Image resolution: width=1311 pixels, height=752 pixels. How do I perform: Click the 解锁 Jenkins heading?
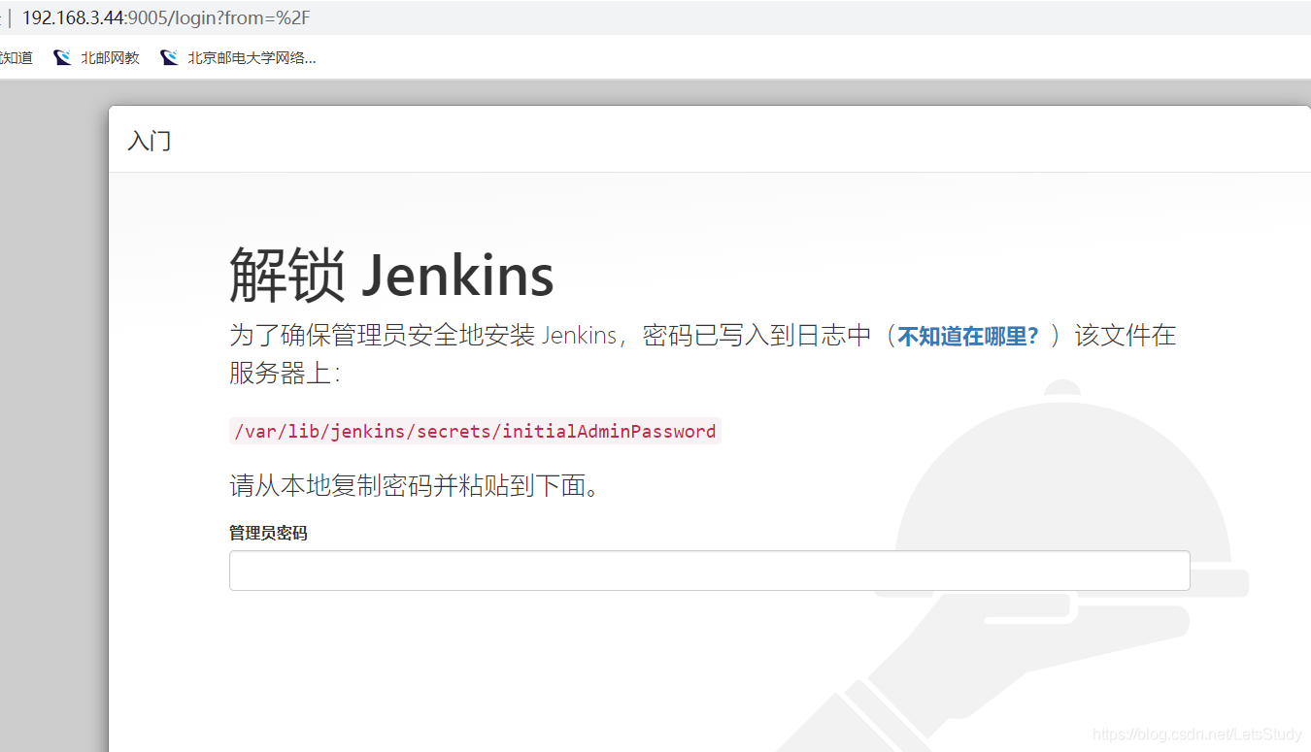click(391, 275)
